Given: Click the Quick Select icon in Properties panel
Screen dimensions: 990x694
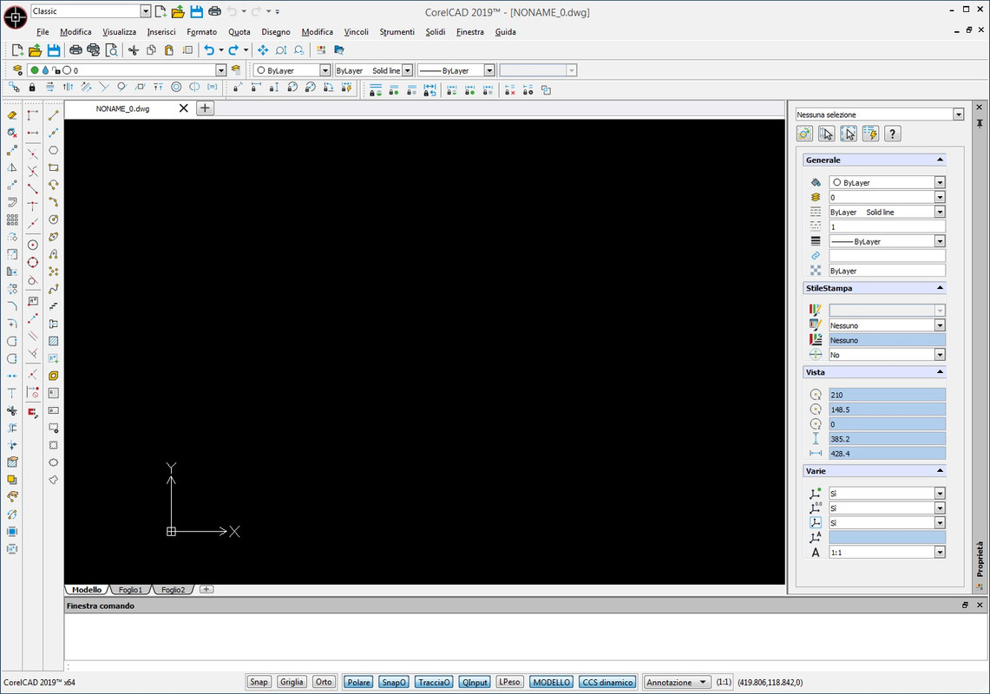Looking at the screenshot, I should (870, 134).
